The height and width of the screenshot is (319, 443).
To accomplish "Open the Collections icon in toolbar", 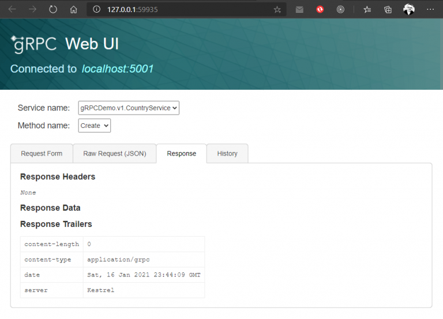I will [388, 9].
